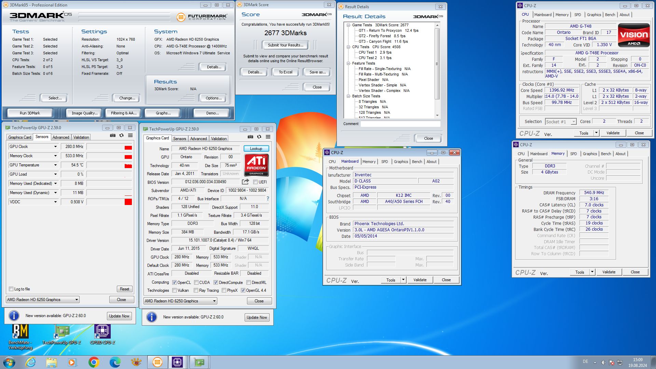
Task: Open the SPD tab in CPU-Z Mainboard window
Action: point(384,162)
